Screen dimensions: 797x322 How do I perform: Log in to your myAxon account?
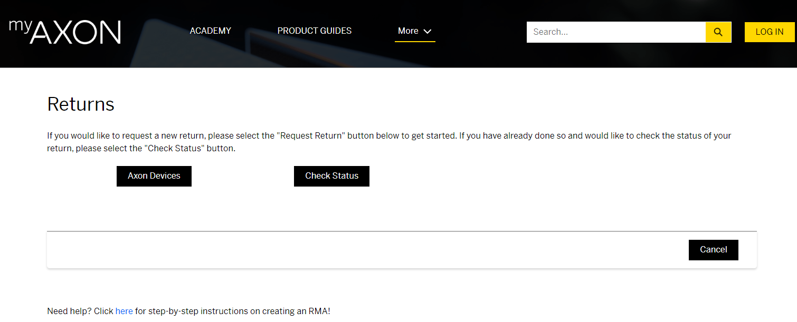769,32
